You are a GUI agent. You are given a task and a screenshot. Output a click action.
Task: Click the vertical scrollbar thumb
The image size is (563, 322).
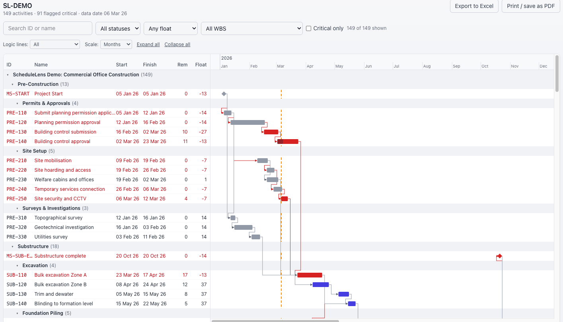tap(557, 74)
